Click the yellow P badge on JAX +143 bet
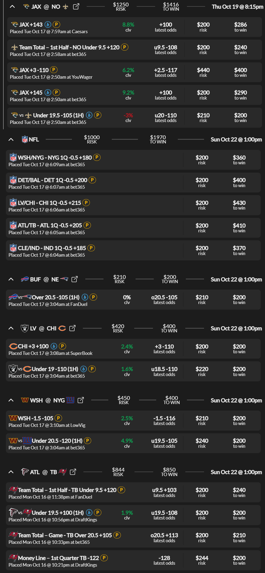This screenshot has width=265, height=573. click(56, 24)
